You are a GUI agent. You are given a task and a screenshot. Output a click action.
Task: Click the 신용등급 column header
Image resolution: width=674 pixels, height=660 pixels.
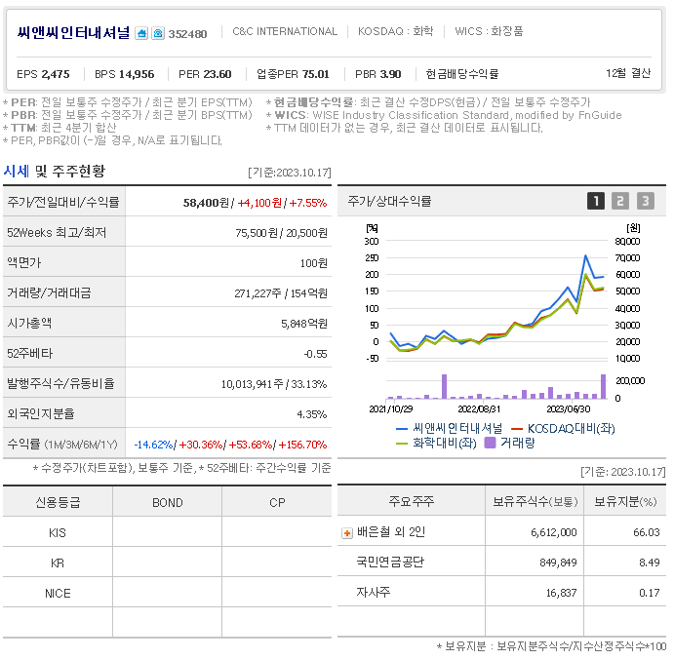click(x=58, y=502)
